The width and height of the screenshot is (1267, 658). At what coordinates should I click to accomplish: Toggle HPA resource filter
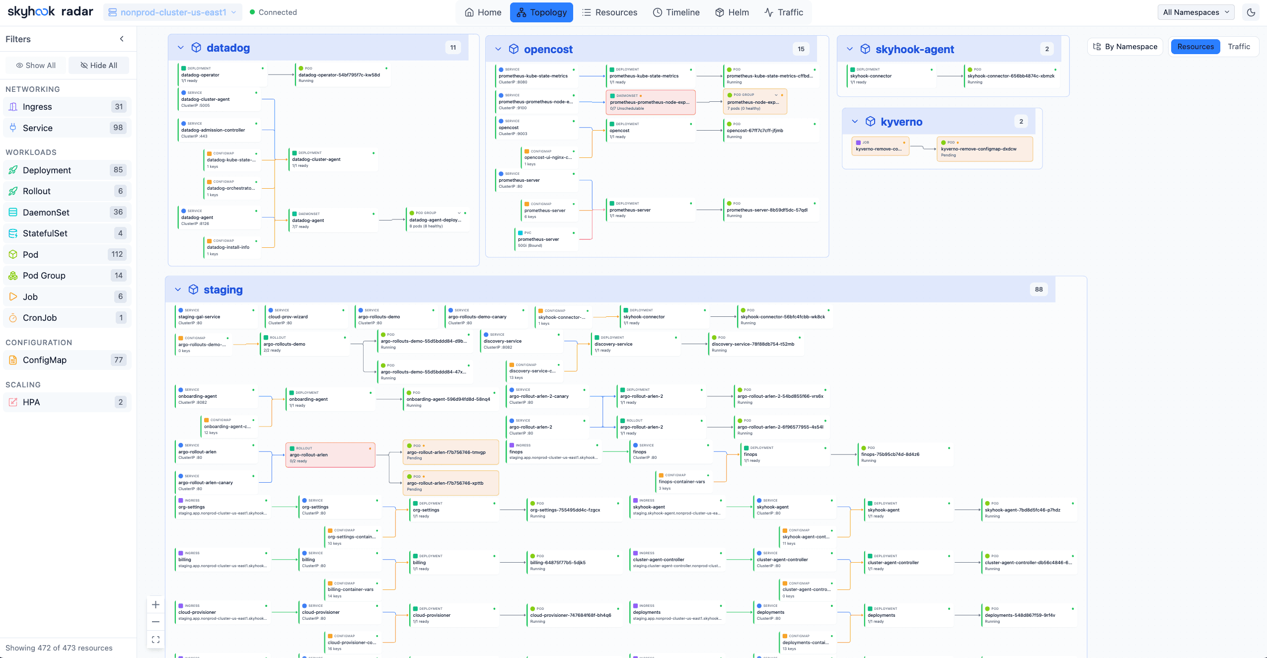67,402
